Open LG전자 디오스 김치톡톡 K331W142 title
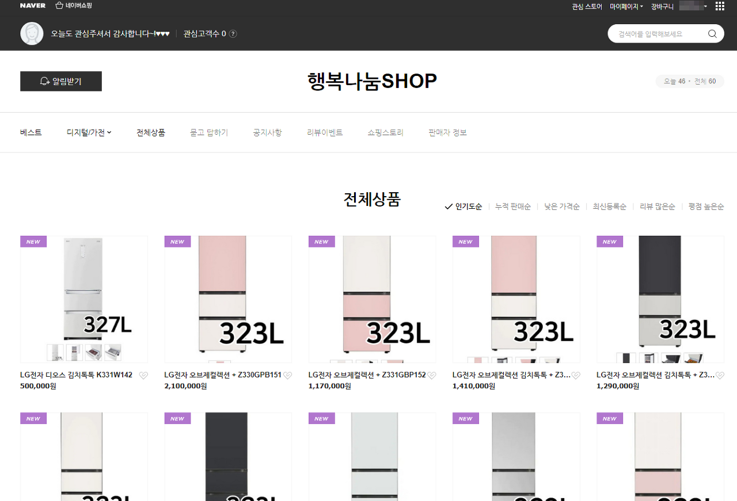Screen dimensions: 737x501 (76, 375)
